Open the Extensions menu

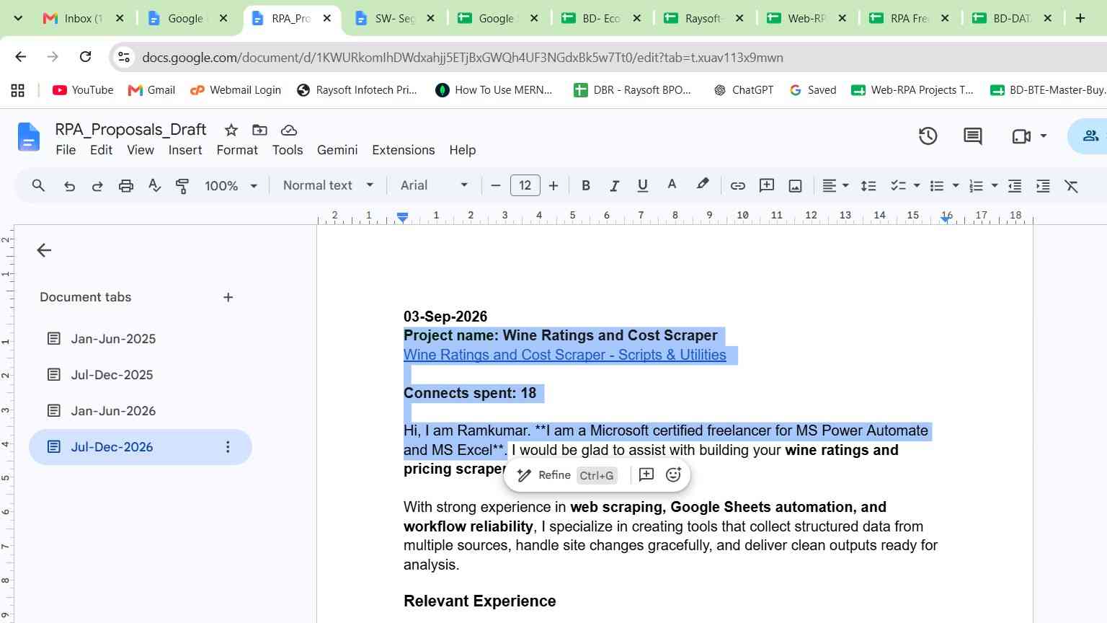click(x=403, y=150)
